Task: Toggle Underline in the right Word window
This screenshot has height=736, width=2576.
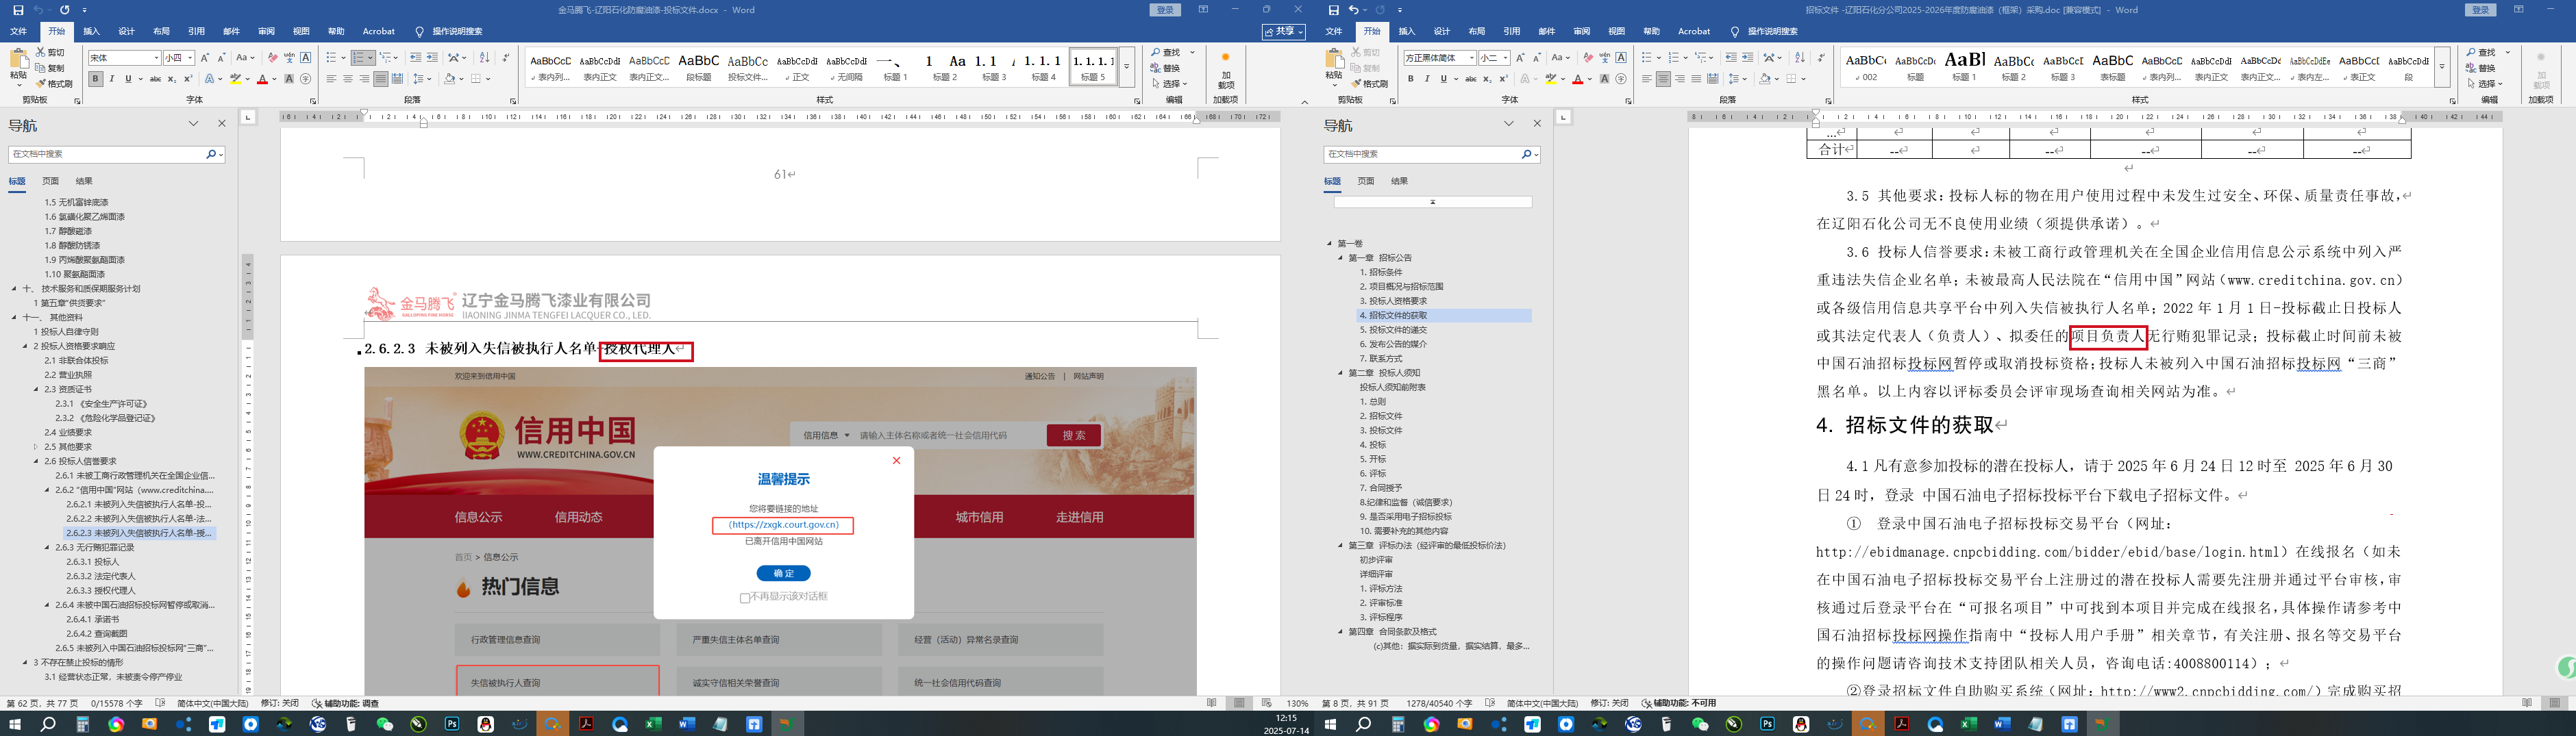Action: [1443, 79]
